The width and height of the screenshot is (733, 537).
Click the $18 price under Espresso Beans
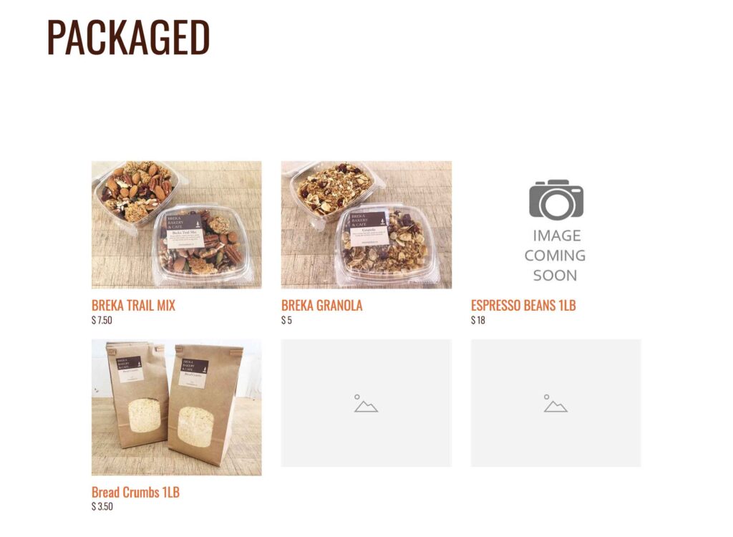click(x=477, y=321)
